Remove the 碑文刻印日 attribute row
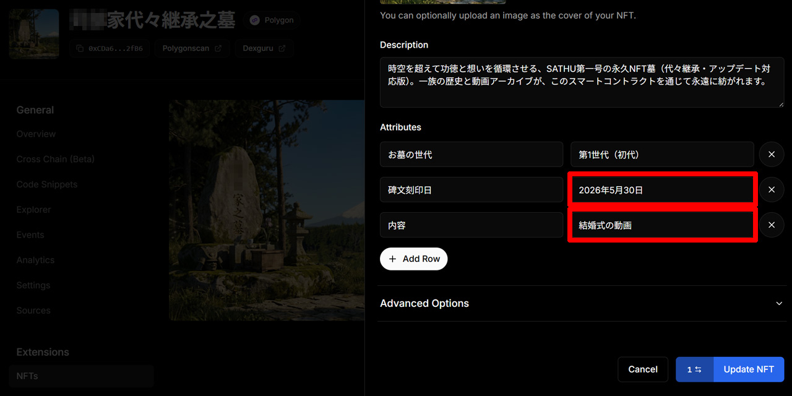Viewport: 792px width, 396px height. 772,190
